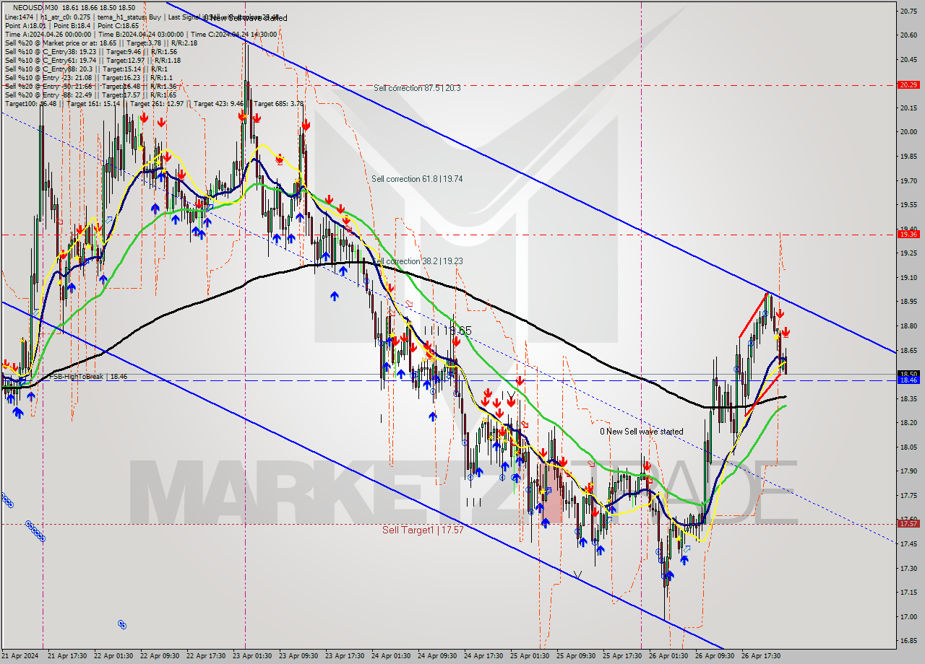Click the '23 Apr 09:30' time label
Screen dimensions: 925x664
pos(298,656)
